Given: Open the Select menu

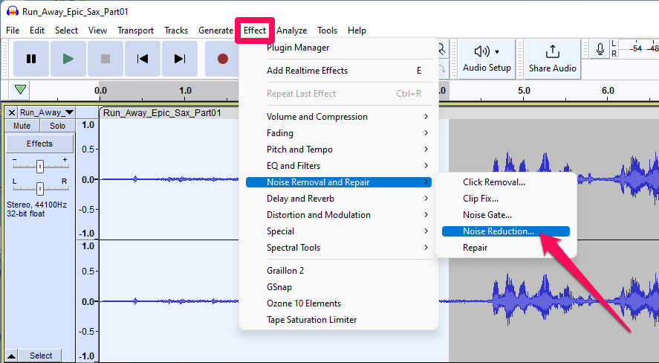Looking at the screenshot, I should (x=66, y=30).
